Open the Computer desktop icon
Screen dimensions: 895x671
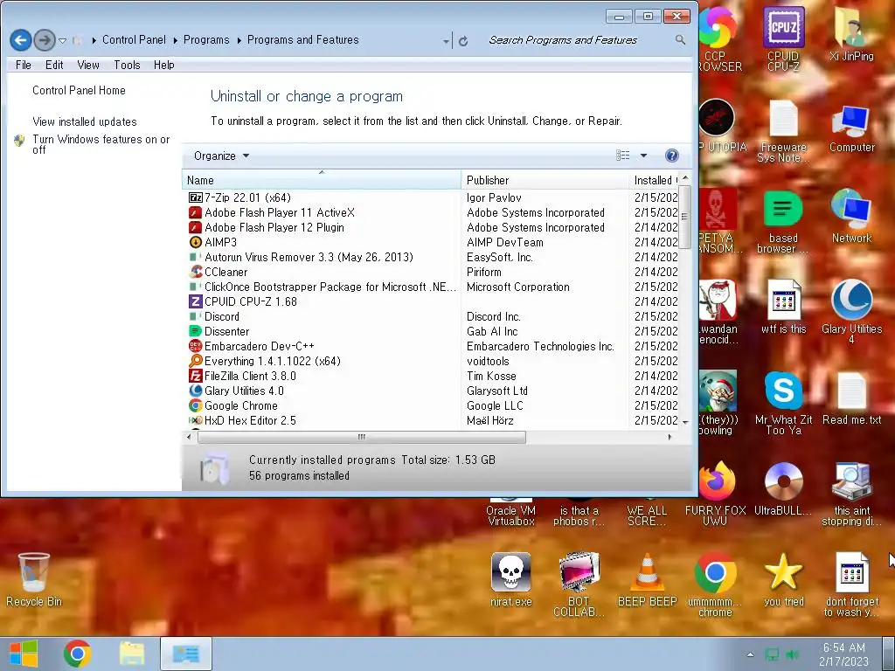click(x=851, y=128)
